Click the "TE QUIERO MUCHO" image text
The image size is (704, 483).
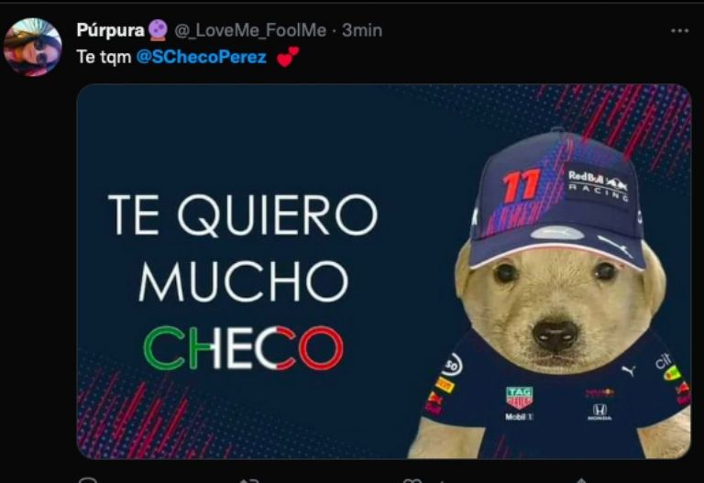[x=243, y=247]
